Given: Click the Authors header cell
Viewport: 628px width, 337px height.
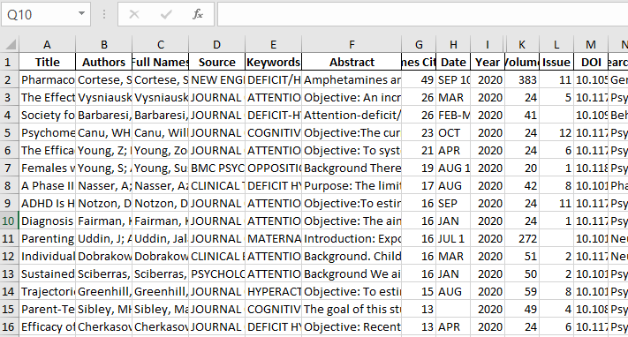Looking at the screenshot, I should click(103, 62).
